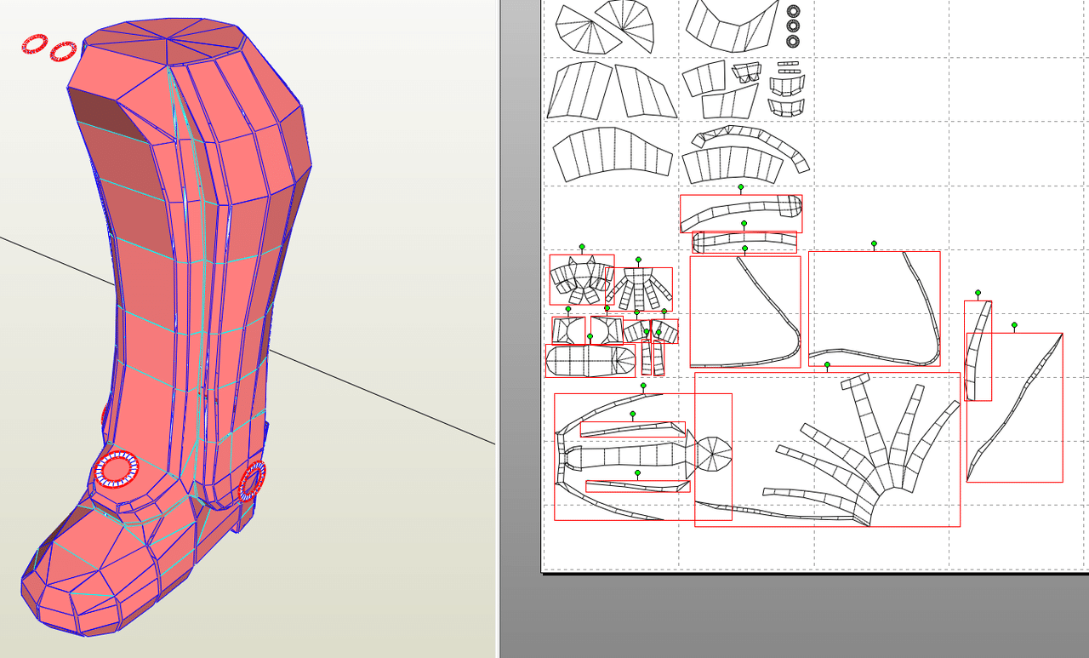Select the long strip piece with rounded end
Viewport: 1089px width, 658px height.
[x=741, y=214]
